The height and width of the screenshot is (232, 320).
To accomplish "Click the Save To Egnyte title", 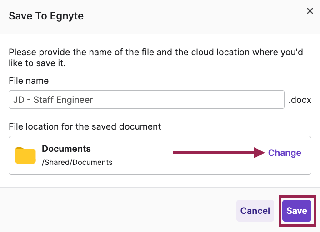I will (x=46, y=16).
